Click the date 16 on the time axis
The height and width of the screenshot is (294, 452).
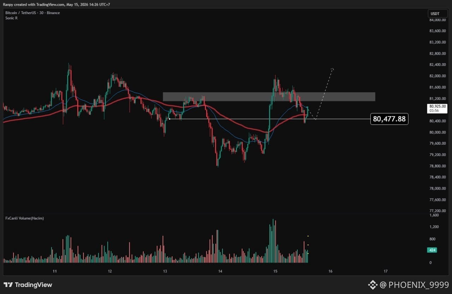pos(330,271)
